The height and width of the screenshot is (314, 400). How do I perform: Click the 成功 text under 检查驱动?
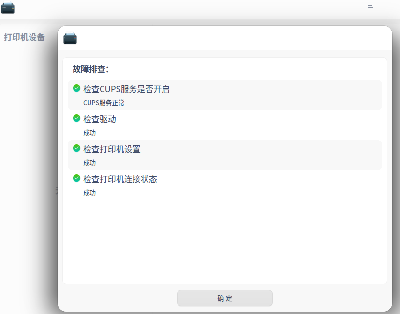click(x=89, y=133)
